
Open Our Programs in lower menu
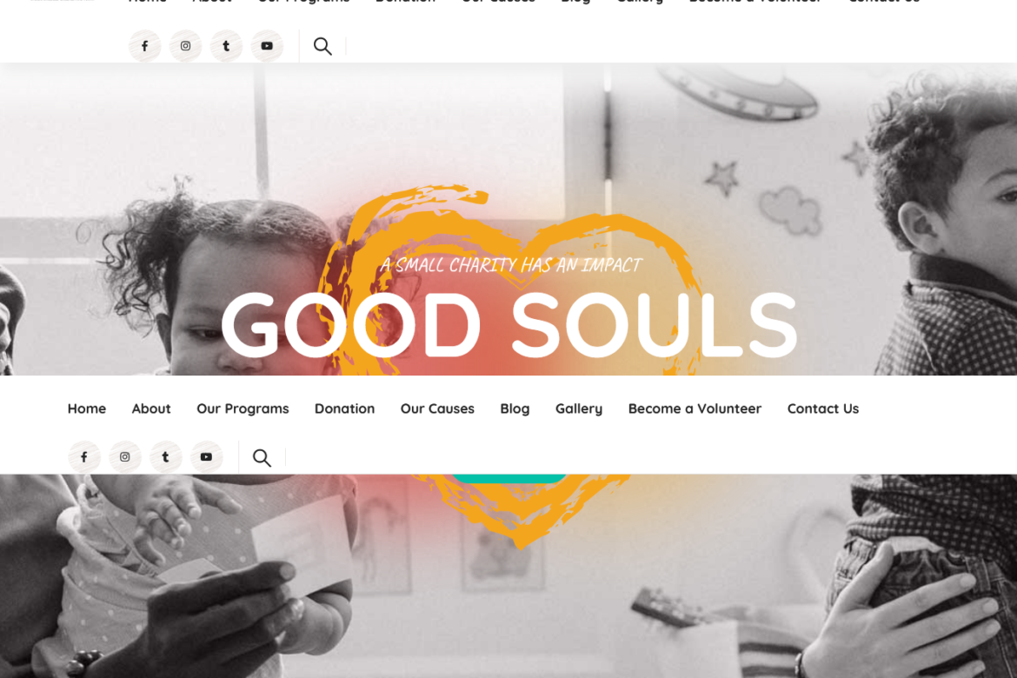point(243,409)
